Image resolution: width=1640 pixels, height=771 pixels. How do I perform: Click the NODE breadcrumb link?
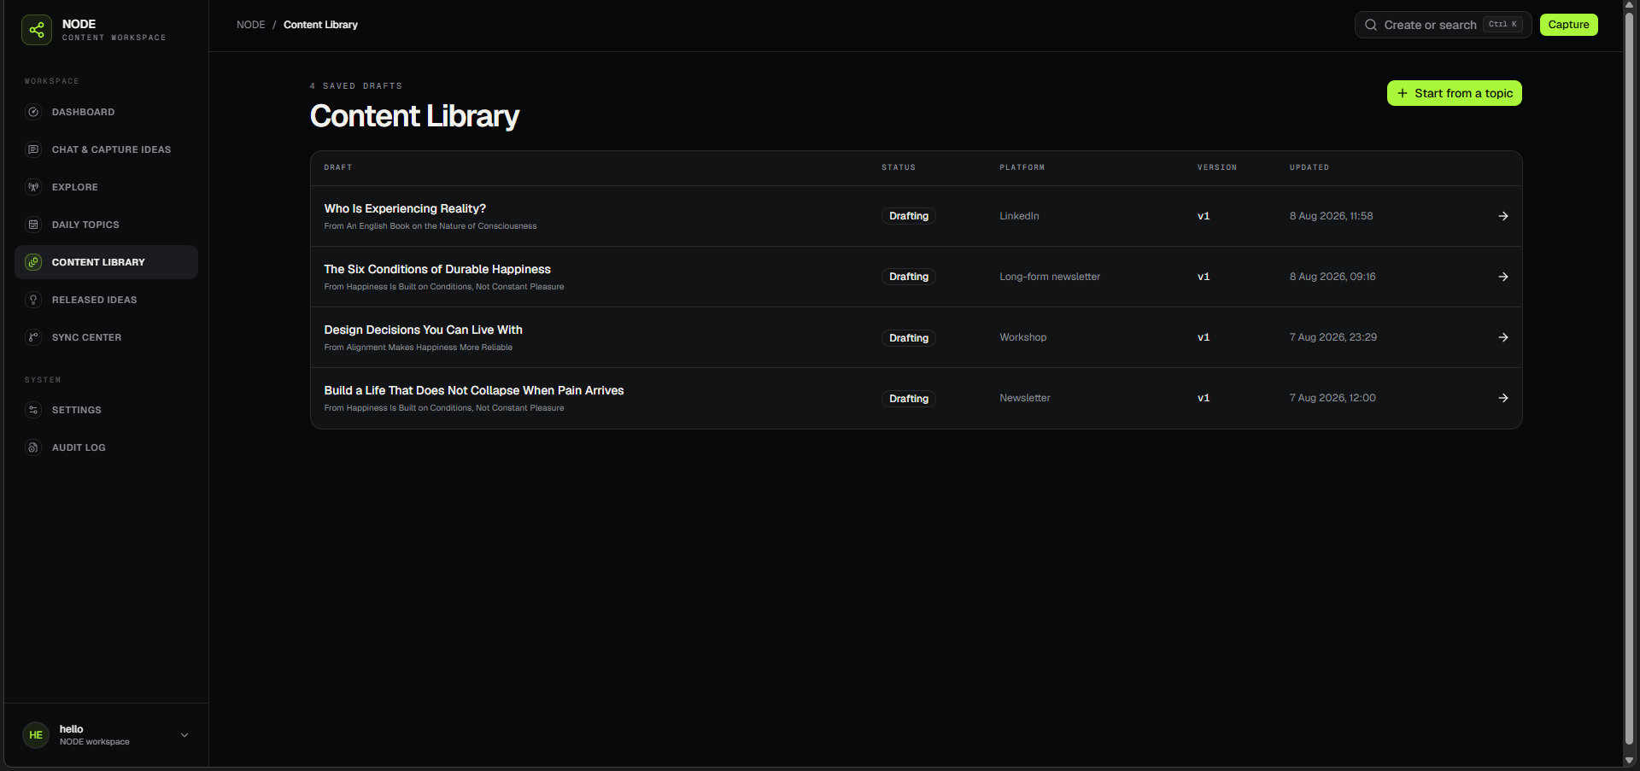click(x=251, y=25)
